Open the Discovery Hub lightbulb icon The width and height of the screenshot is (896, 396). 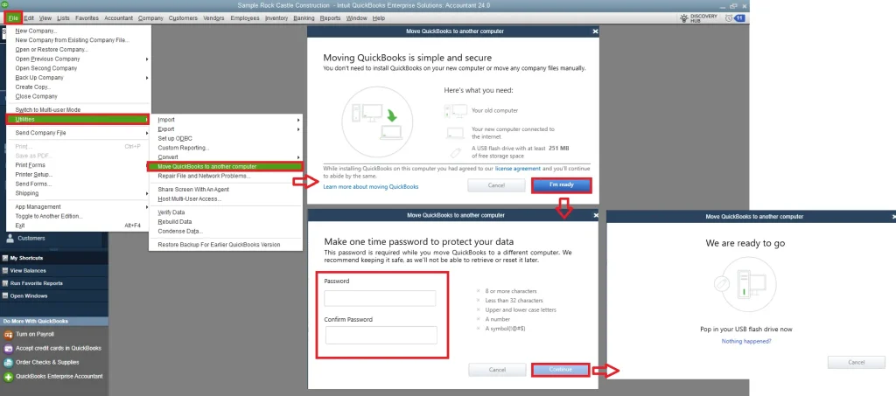coord(683,18)
